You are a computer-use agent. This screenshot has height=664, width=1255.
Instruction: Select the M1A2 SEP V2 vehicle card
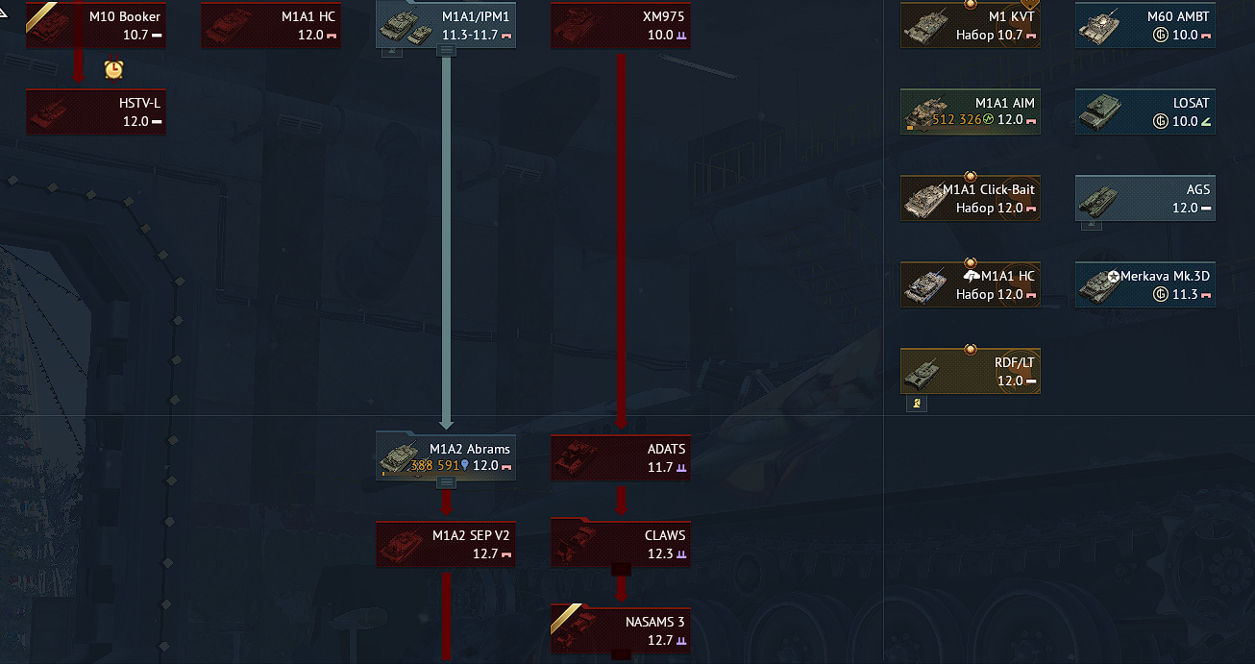click(x=446, y=544)
